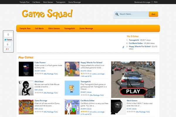This screenshot has height=117, width=176.
Task: Rate Stick Games with the star rating
Action: click(x=131, y=112)
